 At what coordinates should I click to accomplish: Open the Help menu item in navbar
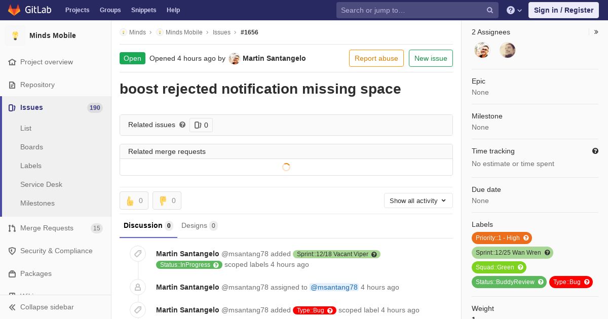point(173,10)
